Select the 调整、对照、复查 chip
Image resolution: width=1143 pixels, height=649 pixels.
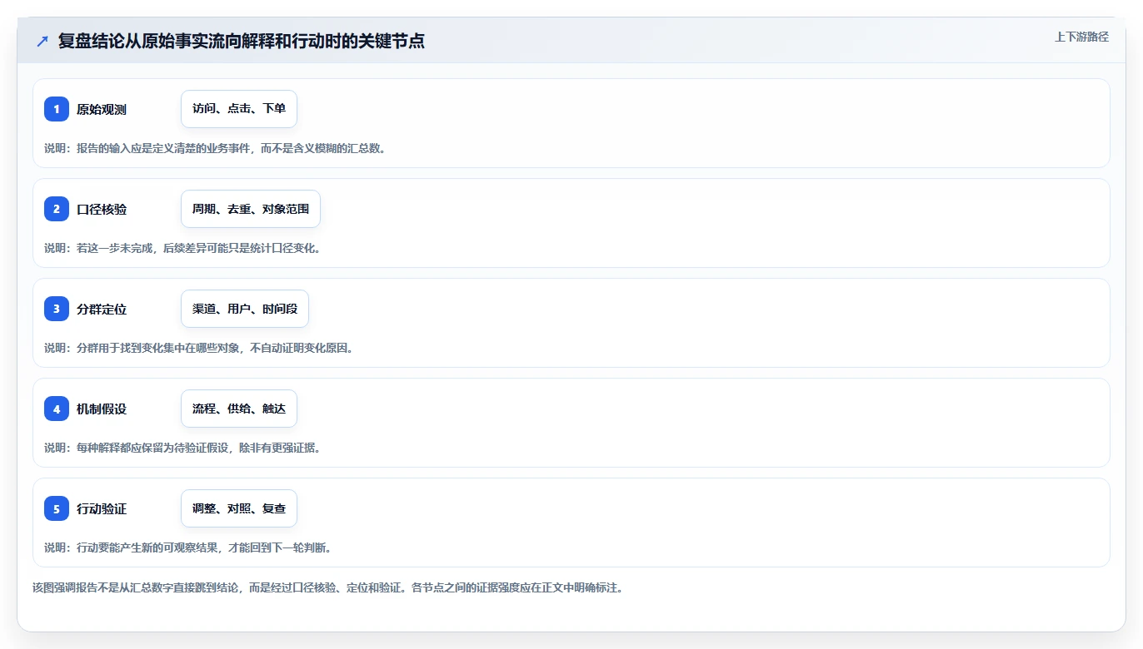coord(239,508)
